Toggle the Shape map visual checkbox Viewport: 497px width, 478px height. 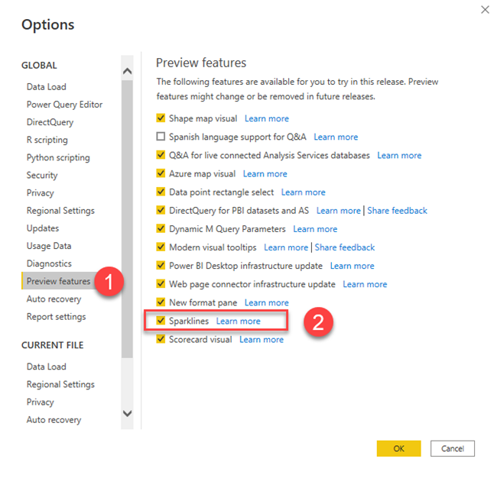[161, 118]
